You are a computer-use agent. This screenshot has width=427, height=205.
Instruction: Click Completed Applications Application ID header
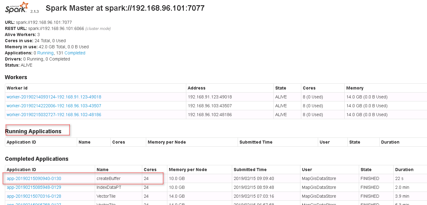coord(21,170)
